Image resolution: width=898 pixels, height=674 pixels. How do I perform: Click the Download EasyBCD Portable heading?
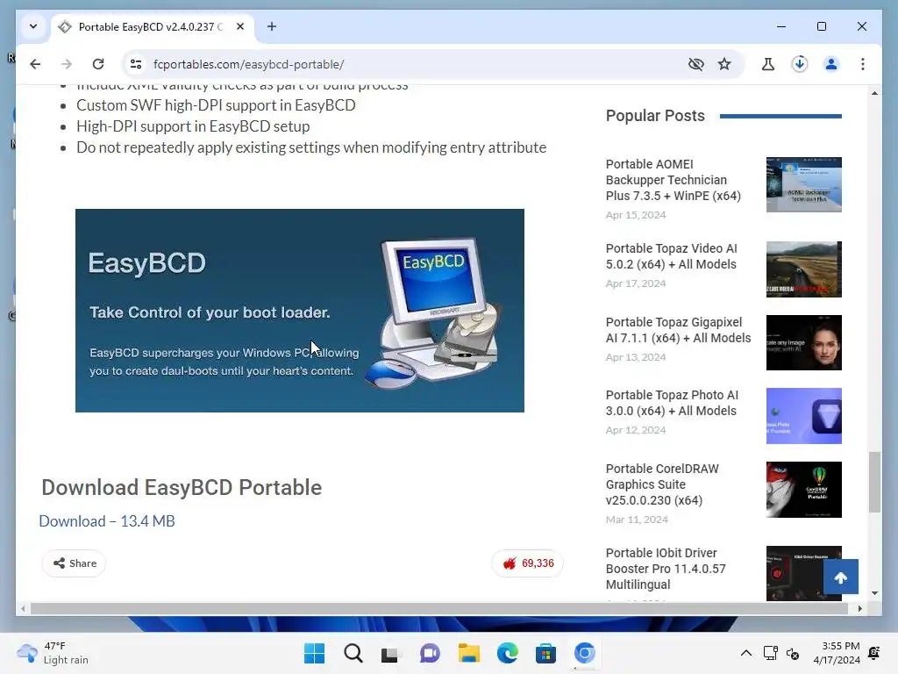[182, 488]
